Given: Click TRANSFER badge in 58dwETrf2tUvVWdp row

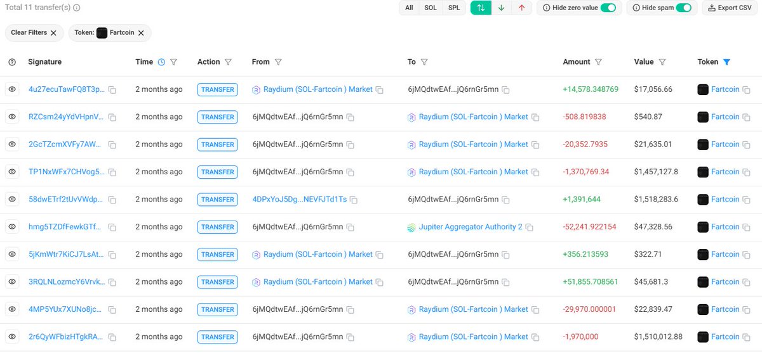Looking at the screenshot, I should (218, 200).
